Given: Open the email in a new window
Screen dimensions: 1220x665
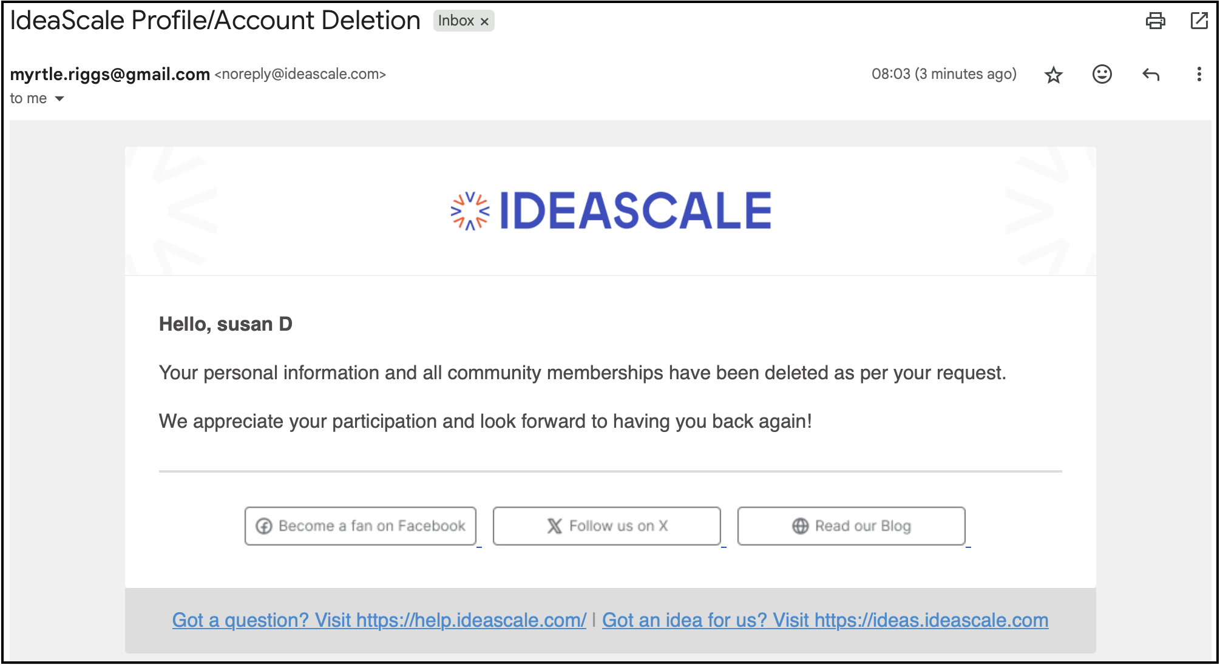Looking at the screenshot, I should pos(1199,21).
